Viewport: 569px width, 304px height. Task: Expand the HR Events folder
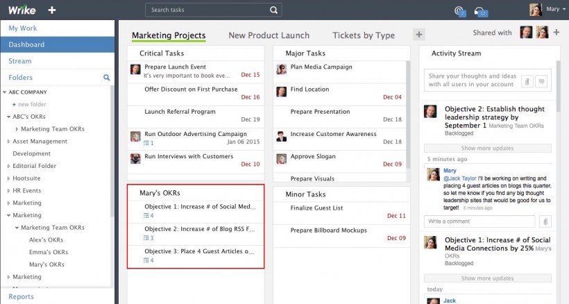coord(9,191)
